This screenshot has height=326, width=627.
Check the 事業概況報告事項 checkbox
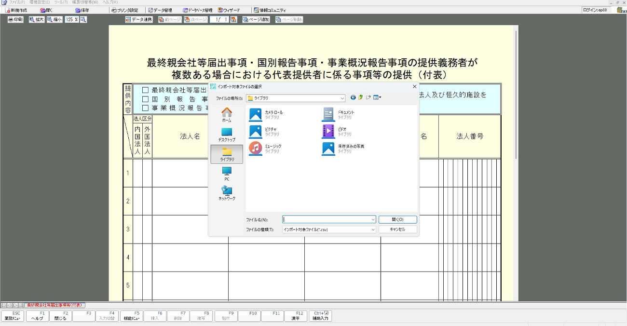point(145,108)
